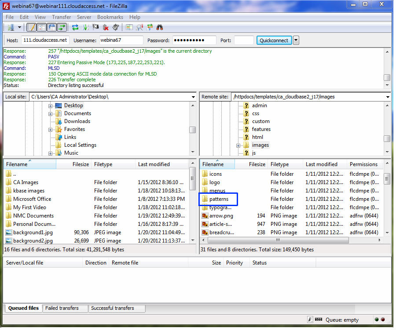Click the FileZilla title bar logo
The image size is (396, 330).
[x=6, y=6]
